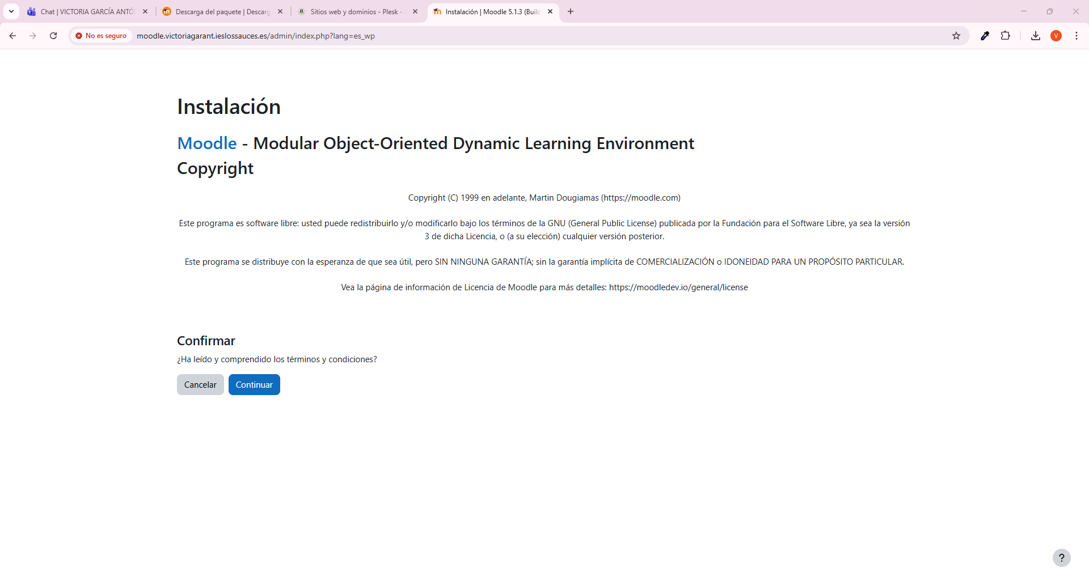Click the 'SIN NINGUNA GARANTÍA' paragraph
The image size is (1089, 585).
(x=544, y=262)
